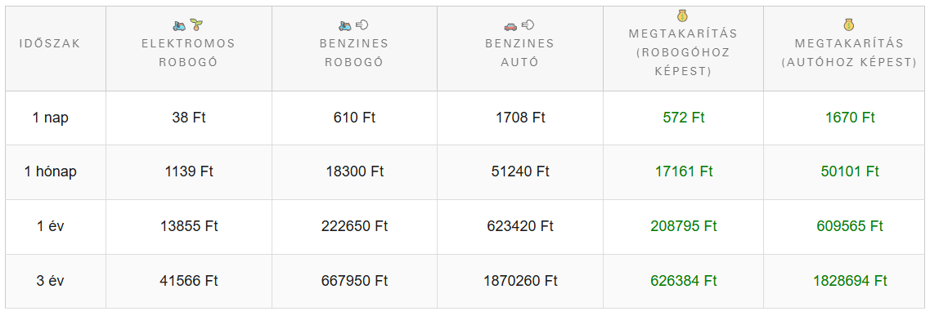Click the scooter icon above Elektromos Robogó
This screenshot has width=930, height=316.
coord(180,25)
